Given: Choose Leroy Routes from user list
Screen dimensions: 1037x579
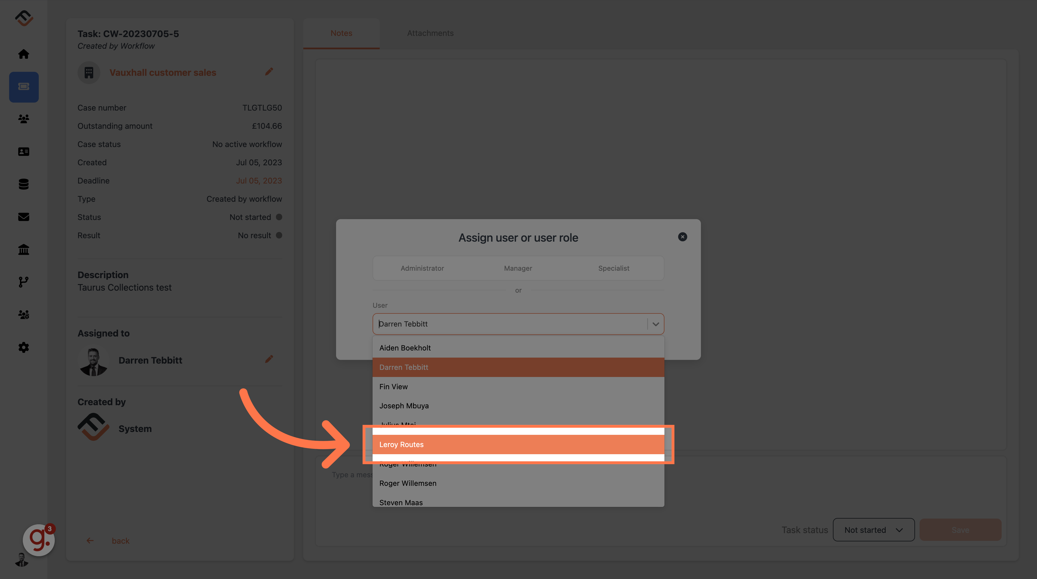Looking at the screenshot, I should pos(518,445).
